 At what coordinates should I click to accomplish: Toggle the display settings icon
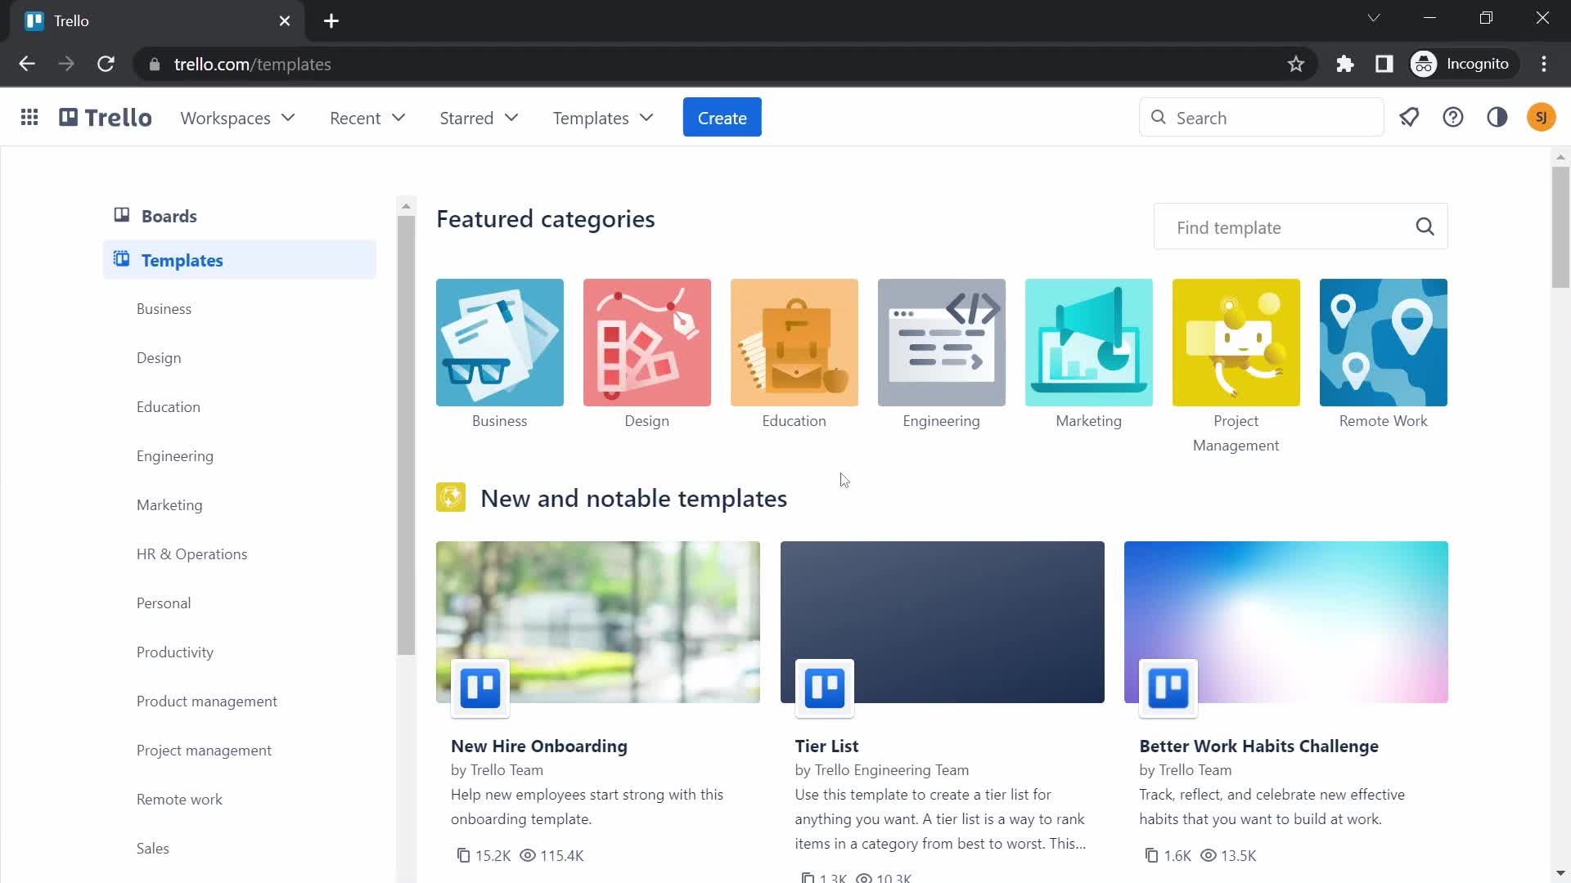coord(1497,118)
